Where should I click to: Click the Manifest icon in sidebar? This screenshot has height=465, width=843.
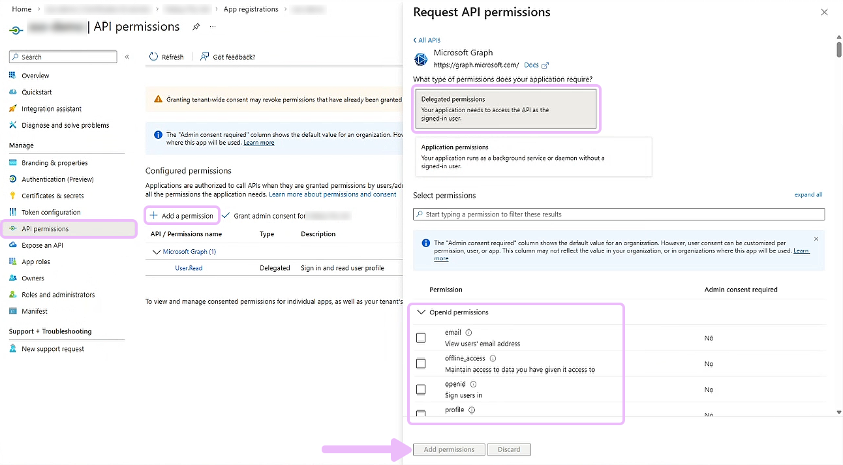(12, 311)
